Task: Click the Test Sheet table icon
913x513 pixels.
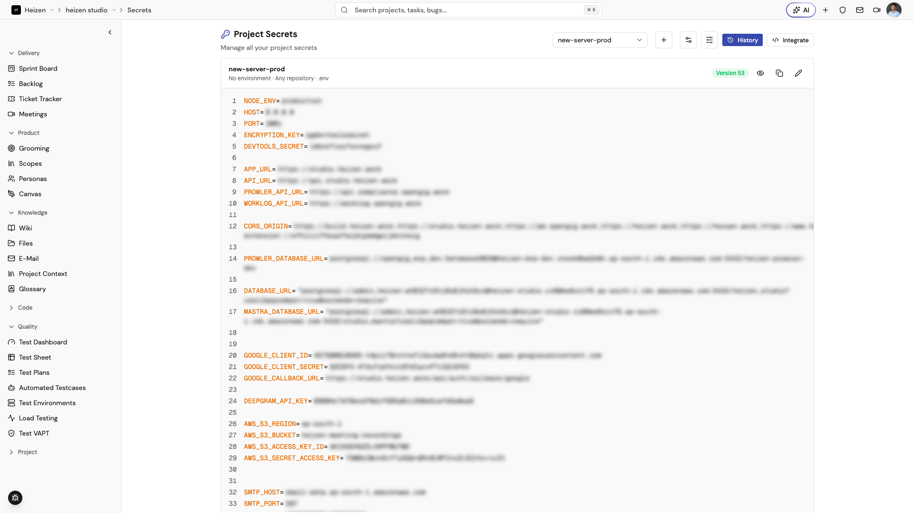Action: (x=11, y=357)
